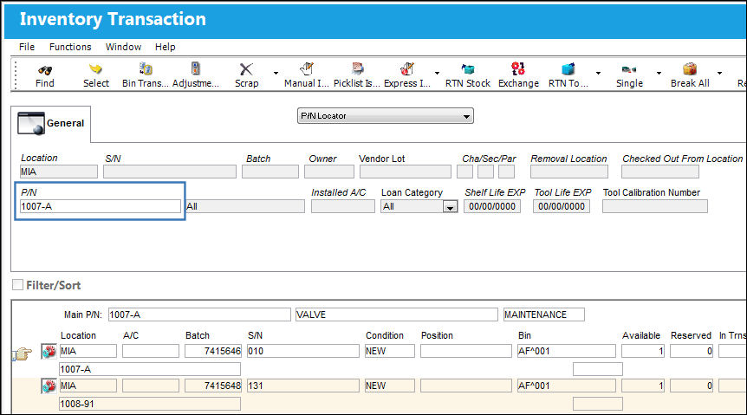Click the General tab window icon
Screen dimensions: 747x415
31,123
